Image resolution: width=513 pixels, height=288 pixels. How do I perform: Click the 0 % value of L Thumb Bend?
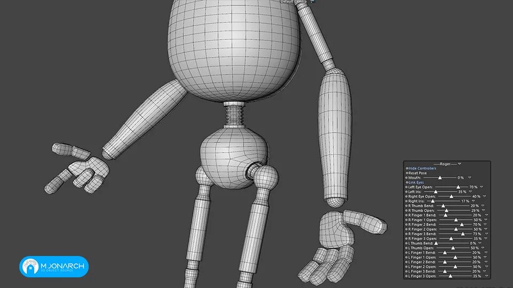pos(473,243)
